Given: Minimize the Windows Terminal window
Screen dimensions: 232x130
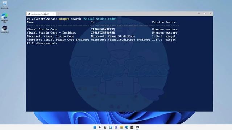Looking at the screenshot, I should coord(199,14).
